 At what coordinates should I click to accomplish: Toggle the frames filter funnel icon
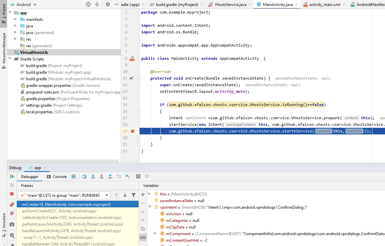(x=134, y=195)
